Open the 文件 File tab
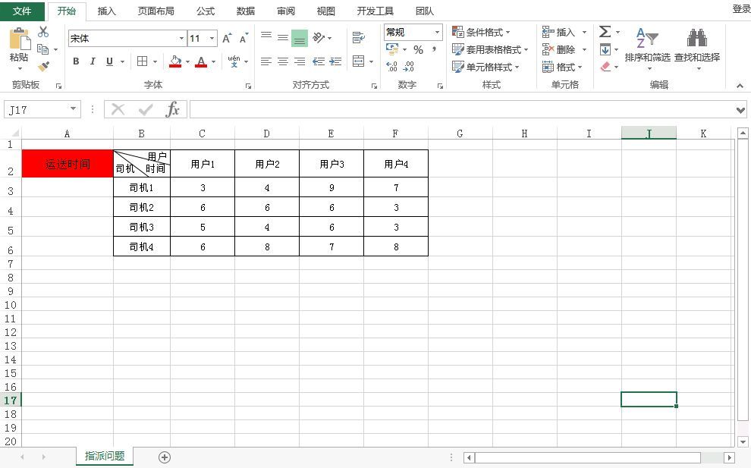This screenshot has height=468, width=751. [x=22, y=11]
